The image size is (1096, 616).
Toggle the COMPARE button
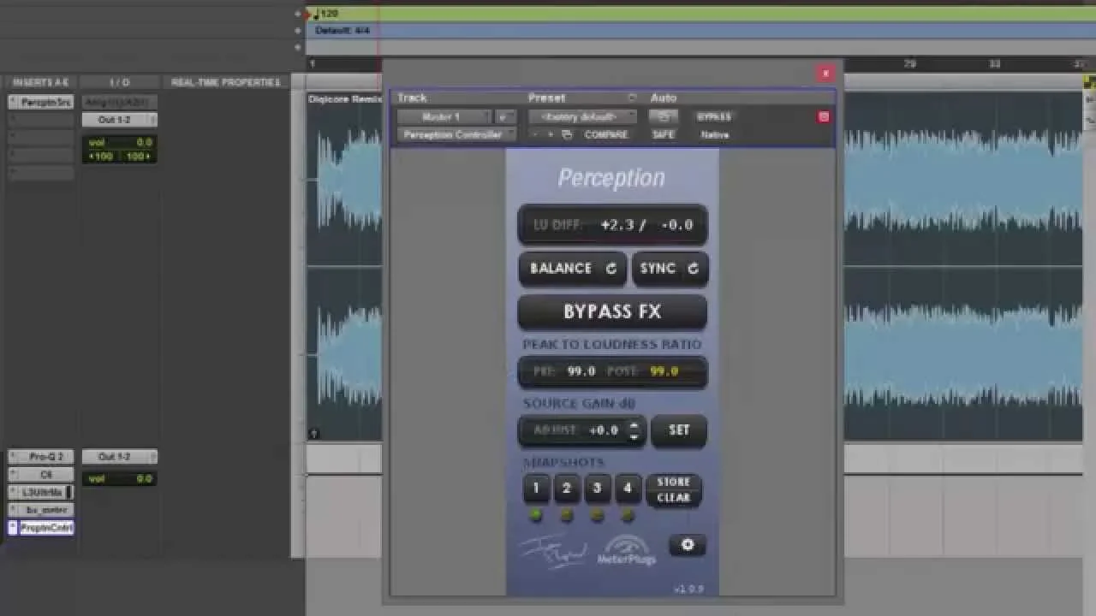point(606,134)
